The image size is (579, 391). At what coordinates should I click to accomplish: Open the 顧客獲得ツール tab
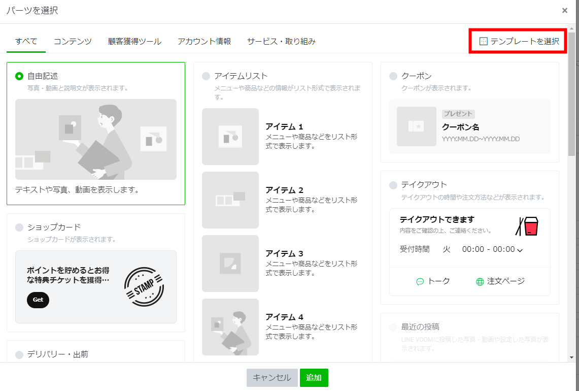click(134, 42)
